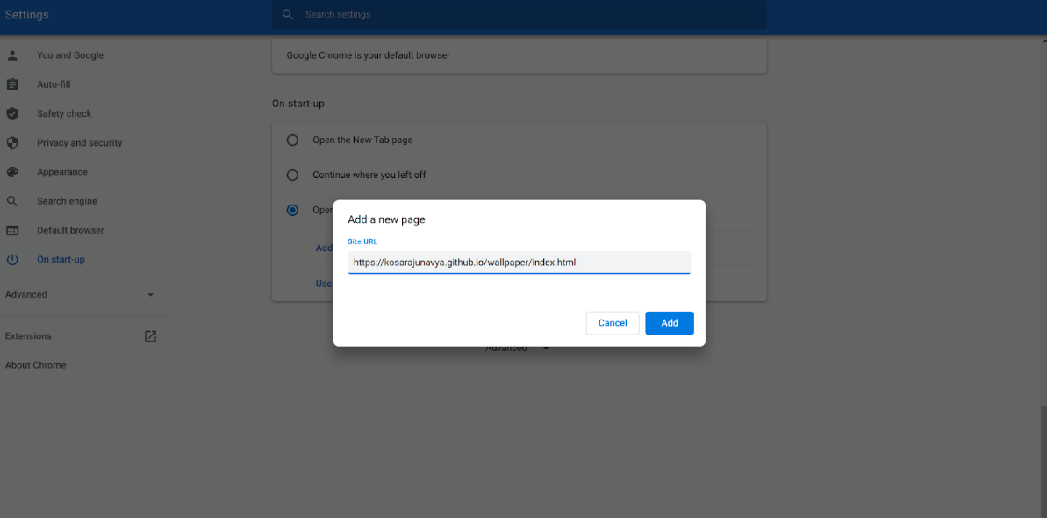The image size is (1047, 518).
Task: Select the Open a specific page radio button
Action: tap(292, 210)
